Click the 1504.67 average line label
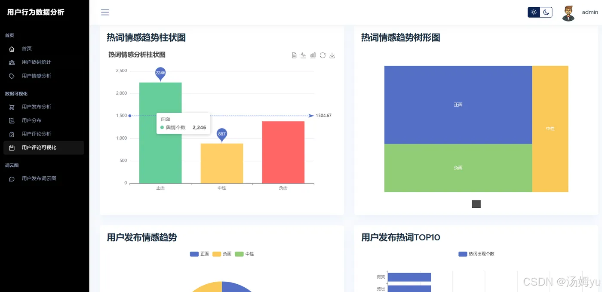 click(323, 116)
